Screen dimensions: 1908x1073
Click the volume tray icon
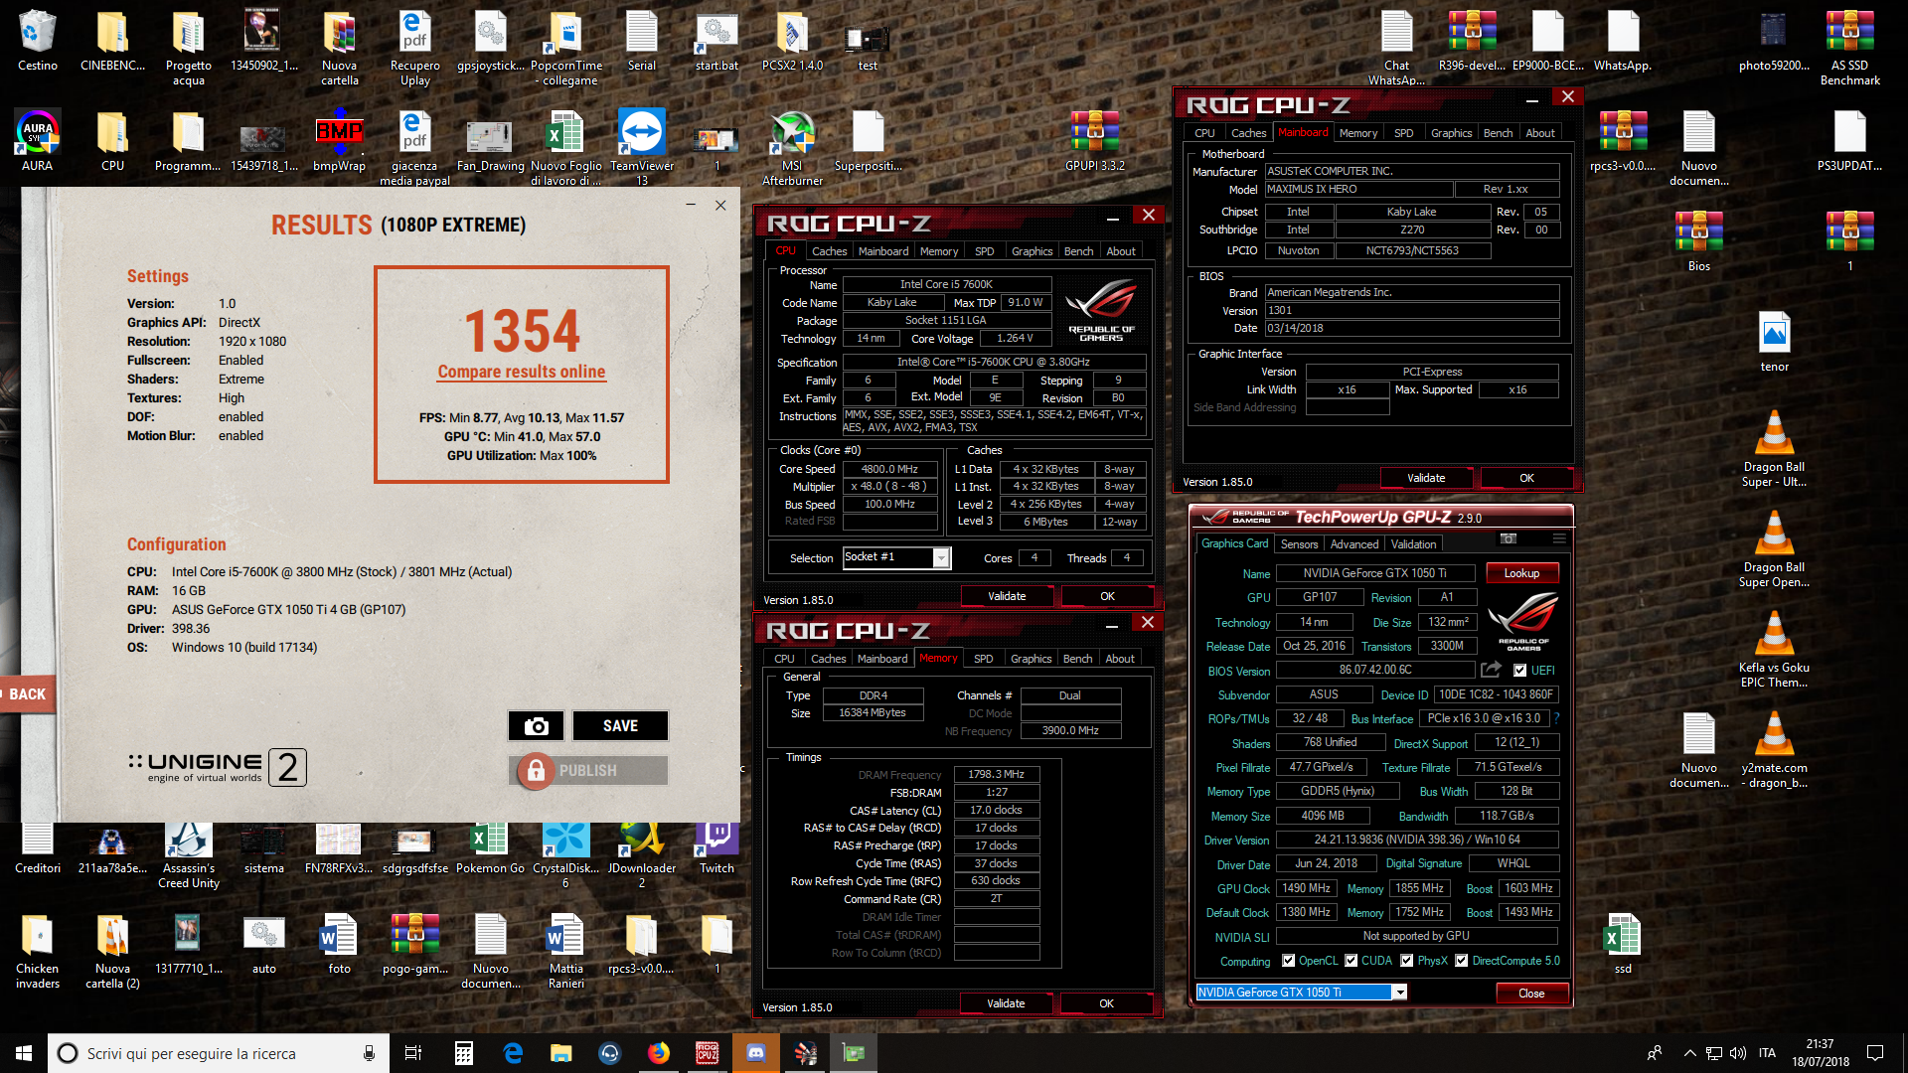(1738, 1053)
